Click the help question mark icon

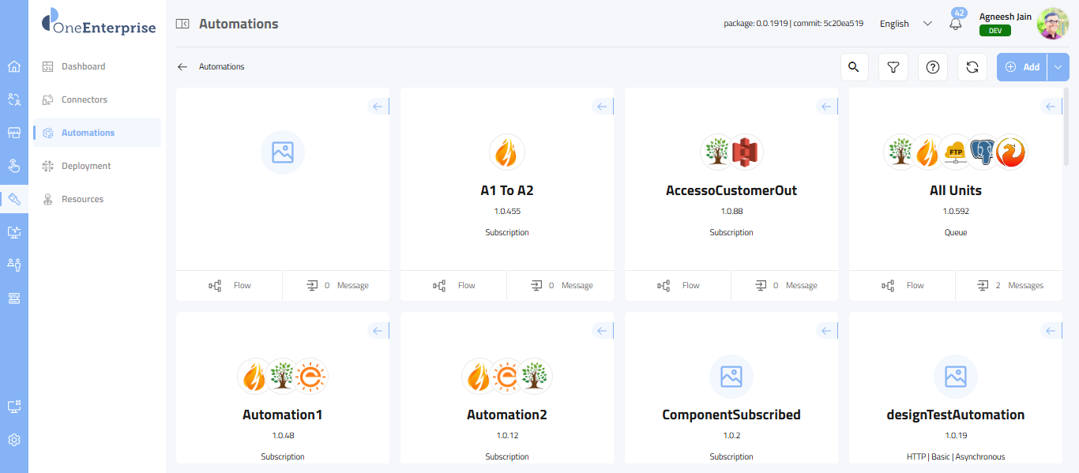932,67
